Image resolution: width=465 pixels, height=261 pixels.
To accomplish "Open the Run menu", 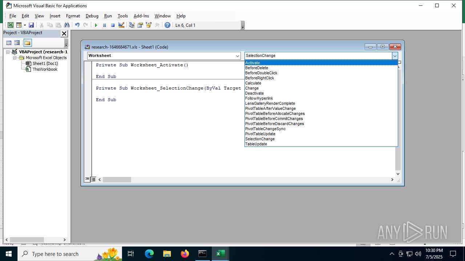I will [108, 16].
